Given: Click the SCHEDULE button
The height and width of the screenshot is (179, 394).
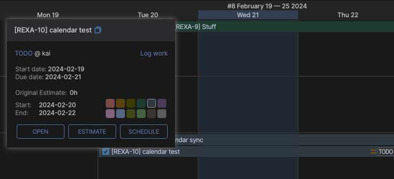Looking at the screenshot, I should coord(144,132).
